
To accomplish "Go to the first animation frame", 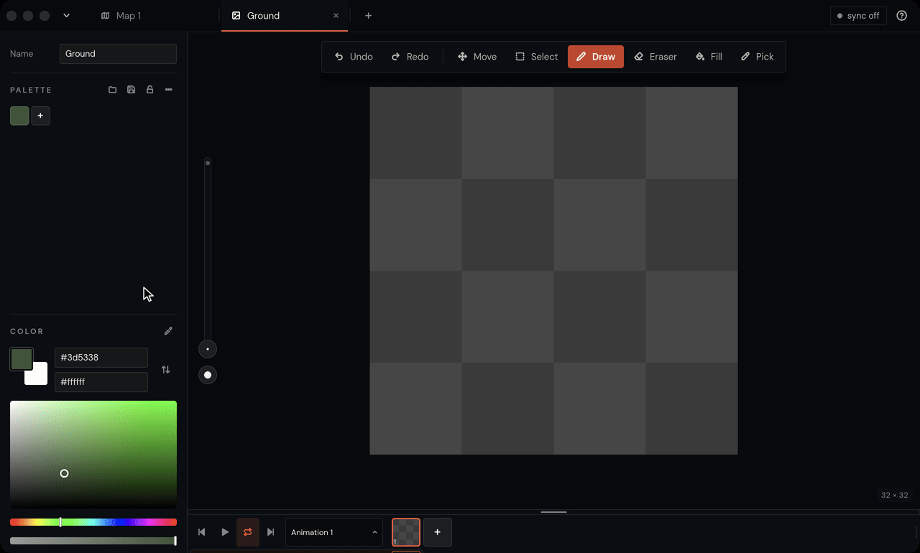I will 202,532.
